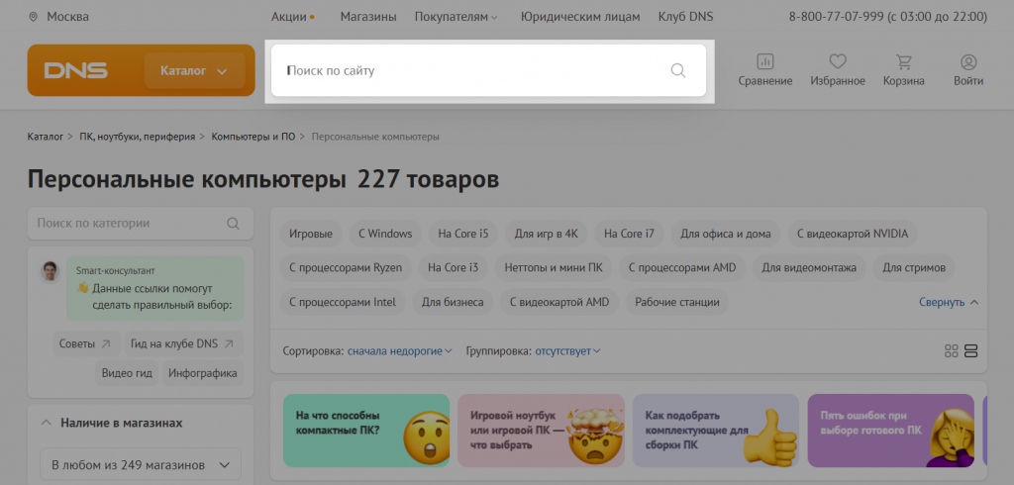Select the Для видеомонтажа tag
The width and height of the screenshot is (1014, 485).
809,267
